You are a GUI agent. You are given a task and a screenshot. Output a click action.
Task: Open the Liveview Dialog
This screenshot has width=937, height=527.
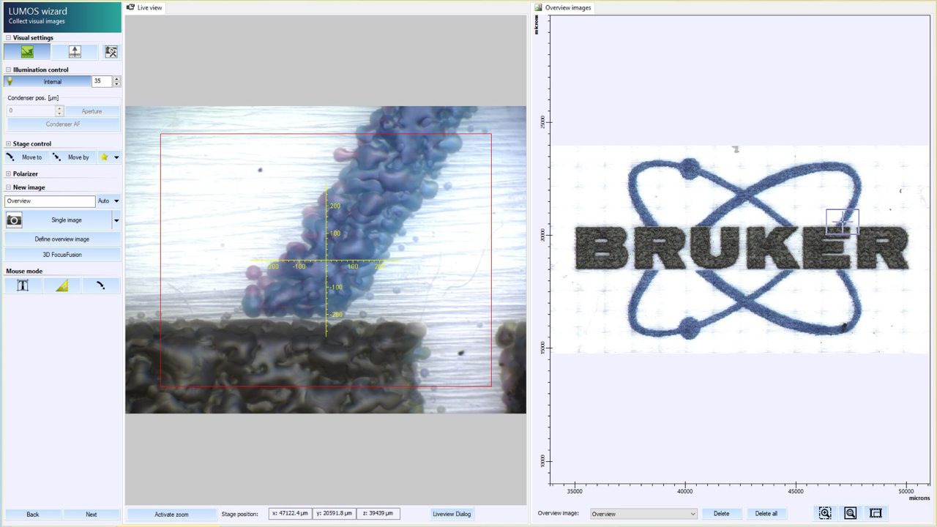[452, 515]
